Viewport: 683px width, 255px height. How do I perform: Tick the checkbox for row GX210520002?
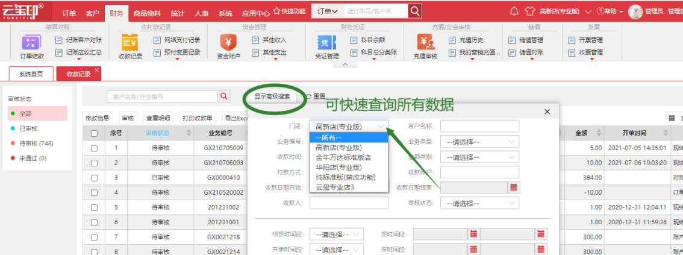coord(94,193)
